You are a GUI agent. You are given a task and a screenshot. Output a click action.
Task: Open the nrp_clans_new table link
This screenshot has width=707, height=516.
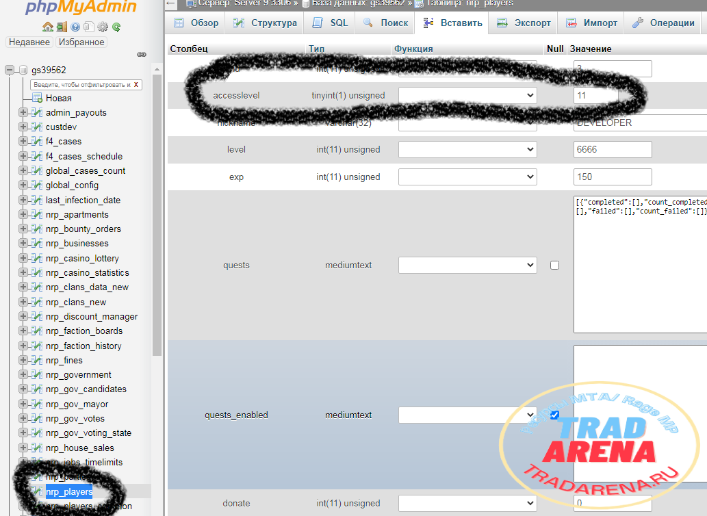point(76,302)
